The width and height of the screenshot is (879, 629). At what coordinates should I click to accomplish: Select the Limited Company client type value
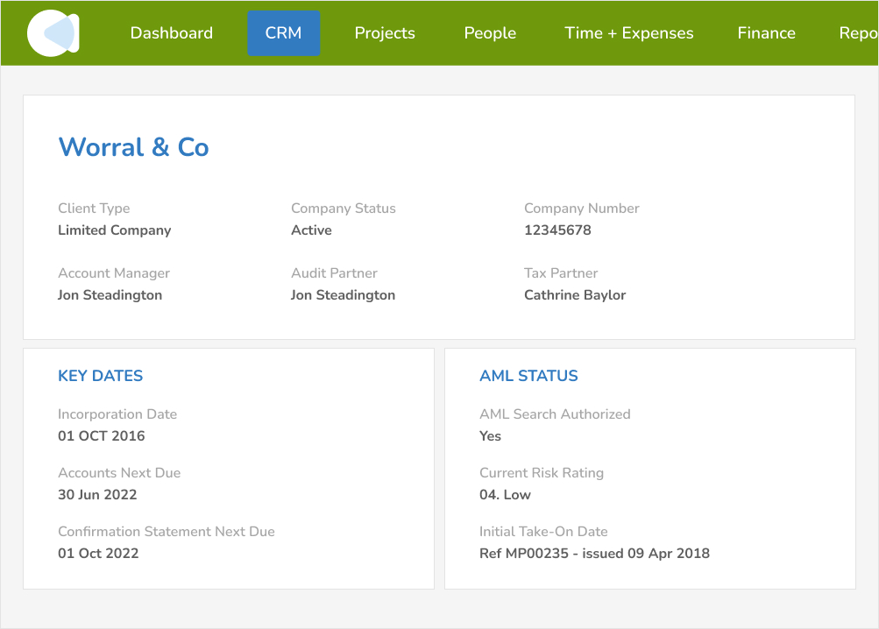[x=114, y=230]
